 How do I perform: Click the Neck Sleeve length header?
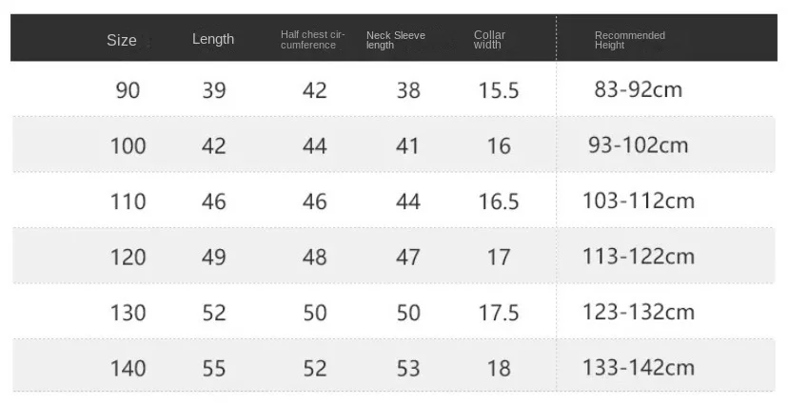[396, 40]
